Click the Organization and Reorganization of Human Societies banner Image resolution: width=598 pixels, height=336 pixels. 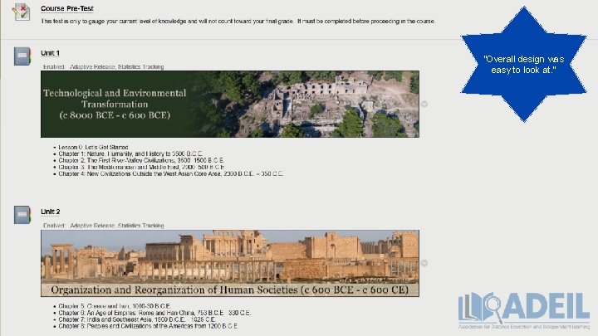click(230, 263)
